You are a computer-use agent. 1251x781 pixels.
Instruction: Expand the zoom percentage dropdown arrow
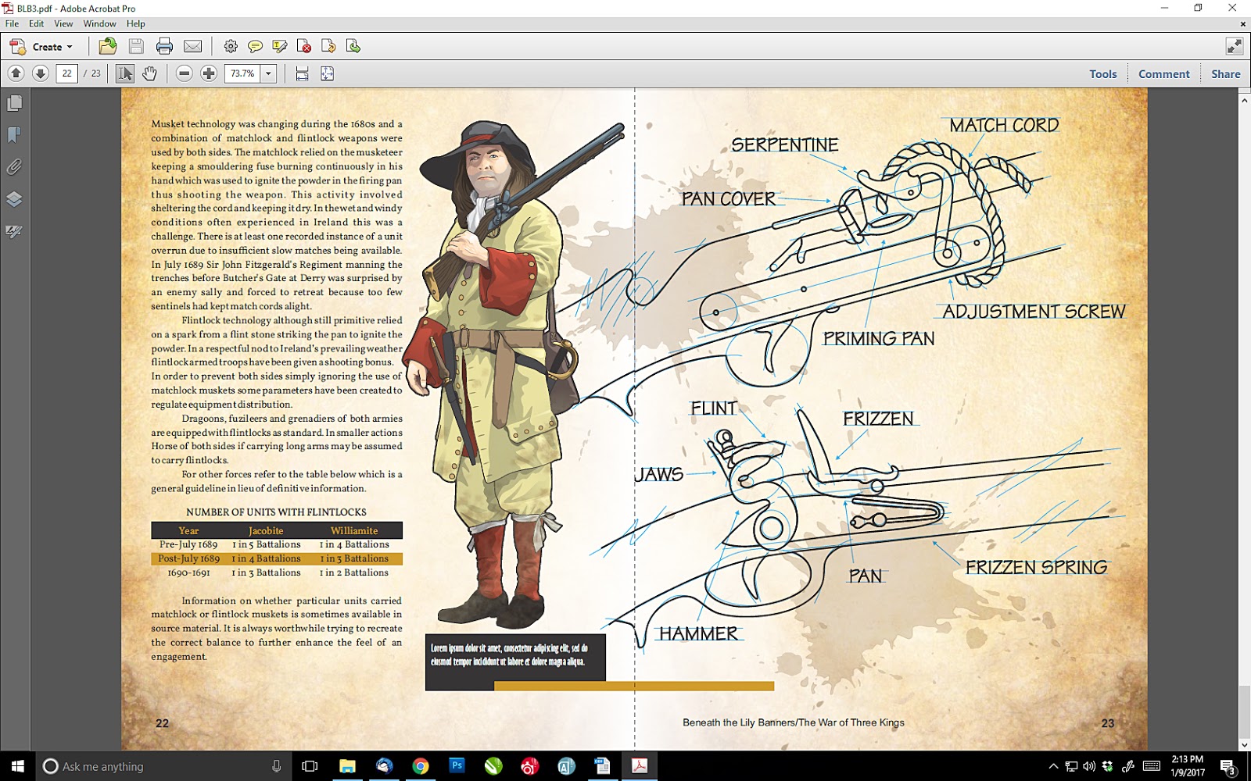coord(268,73)
